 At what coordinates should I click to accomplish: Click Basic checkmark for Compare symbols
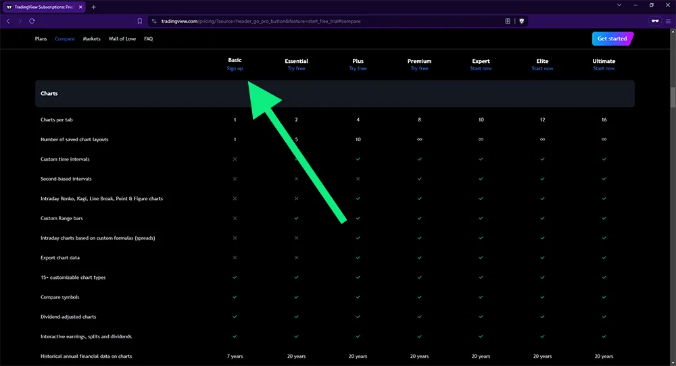pyautogui.click(x=235, y=297)
